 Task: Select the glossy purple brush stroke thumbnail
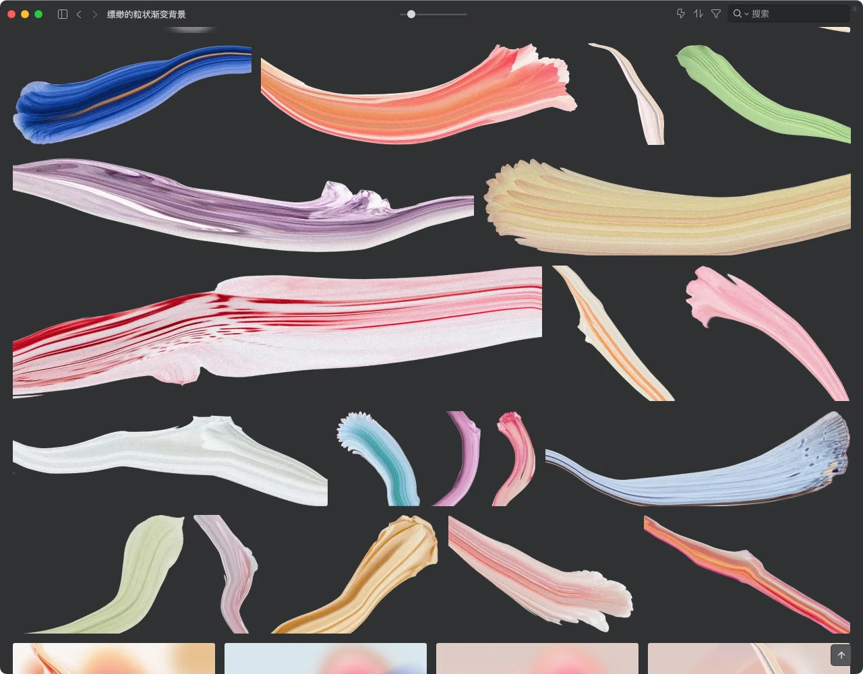click(x=243, y=206)
